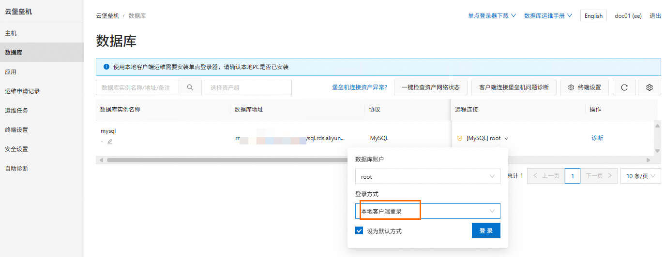Select 数据库 in the sidebar
Screen dimensions: 665x257
tap(42, 52)
